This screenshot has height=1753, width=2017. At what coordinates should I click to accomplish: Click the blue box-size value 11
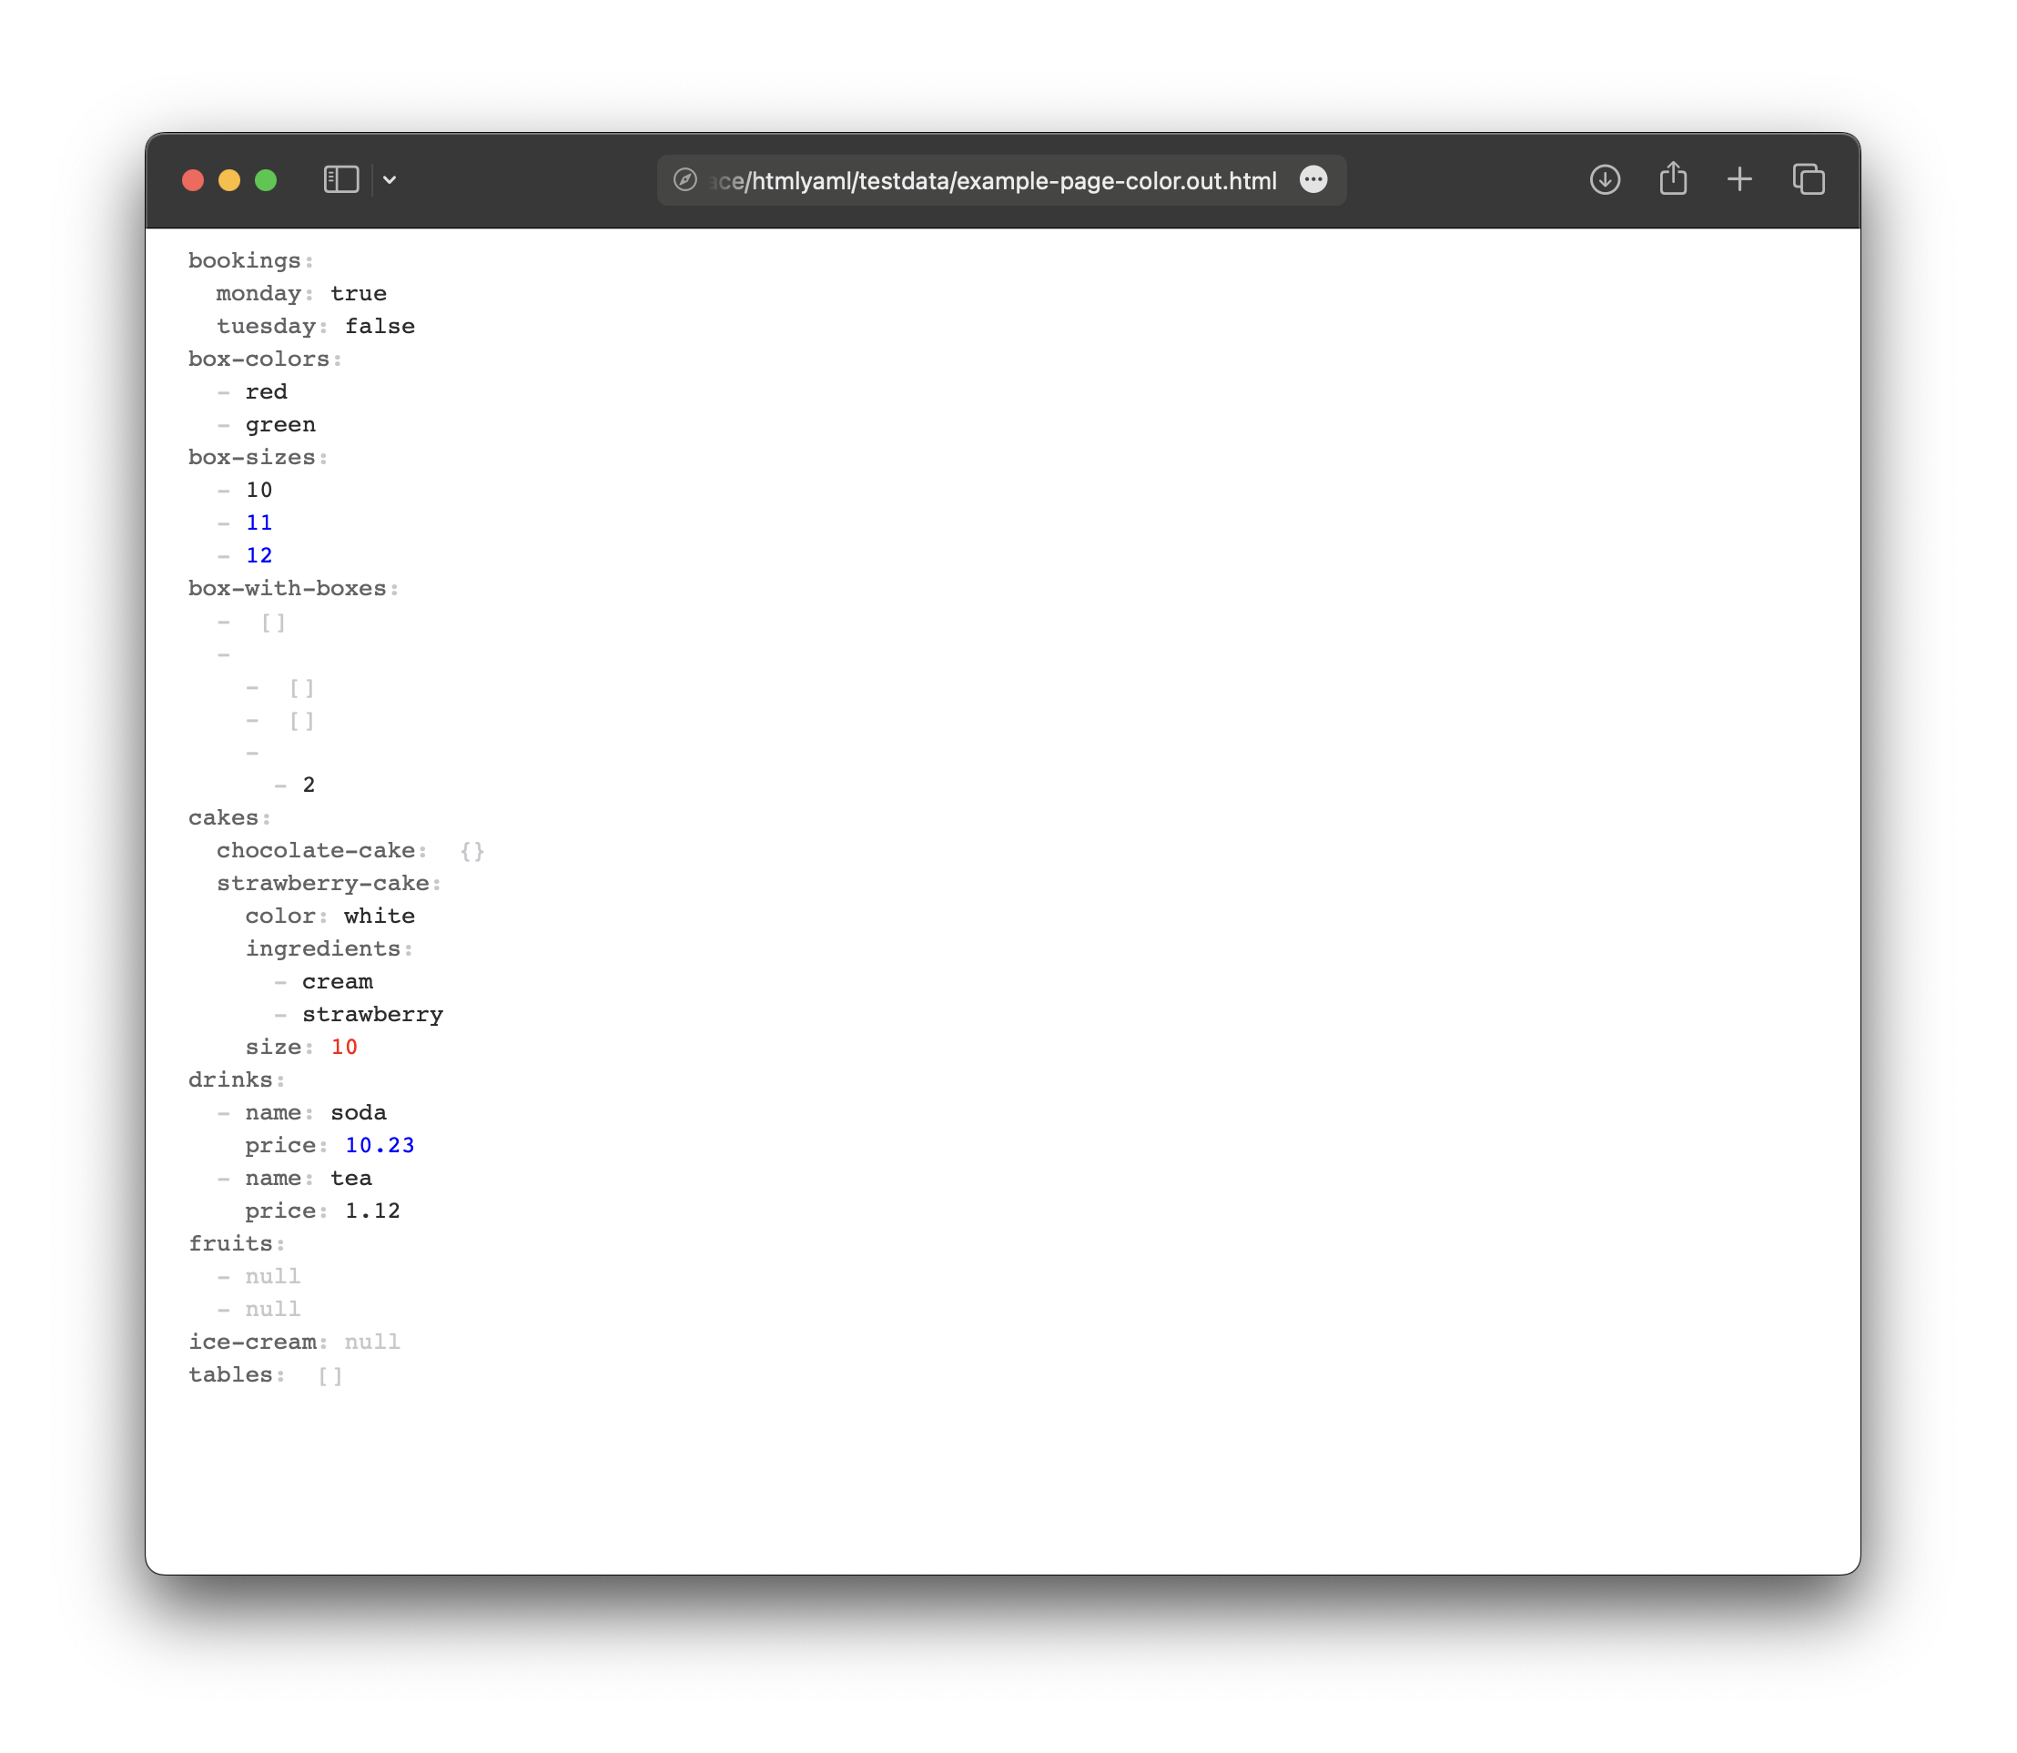[259, 523]
